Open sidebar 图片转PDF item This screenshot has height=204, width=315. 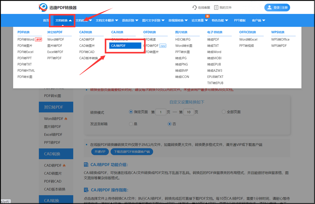[x=52, y=127]
